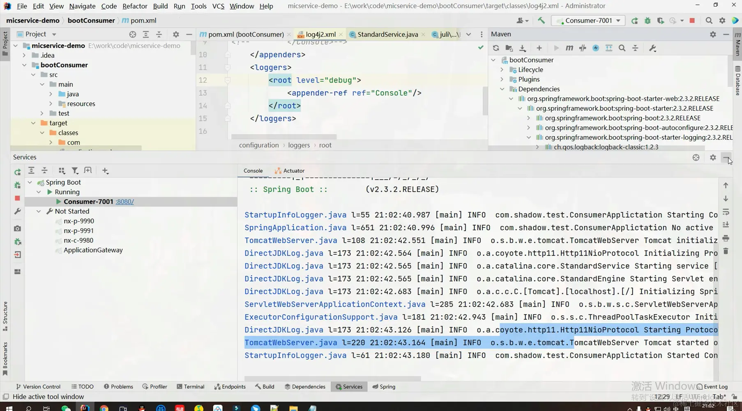Hide the Services tool window
Screen dimensions: 742x411
(x=726, y=157)
